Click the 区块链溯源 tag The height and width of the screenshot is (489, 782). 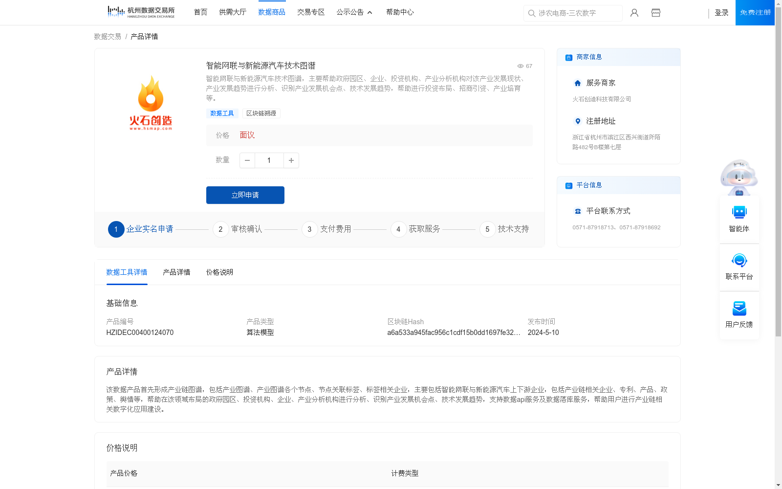pyautogui.click(x=261, y=113)
